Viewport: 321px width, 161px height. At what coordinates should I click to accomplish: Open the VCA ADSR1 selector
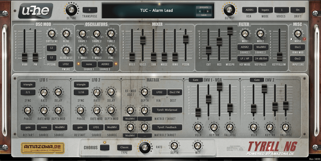249,10
